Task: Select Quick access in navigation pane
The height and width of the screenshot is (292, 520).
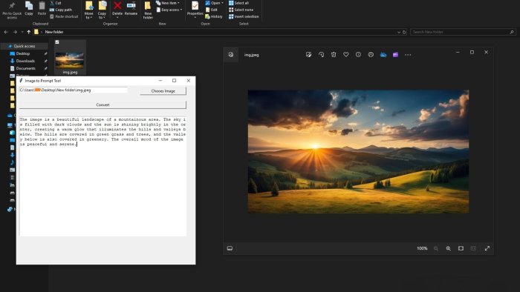Action: [x=25, y=46]
